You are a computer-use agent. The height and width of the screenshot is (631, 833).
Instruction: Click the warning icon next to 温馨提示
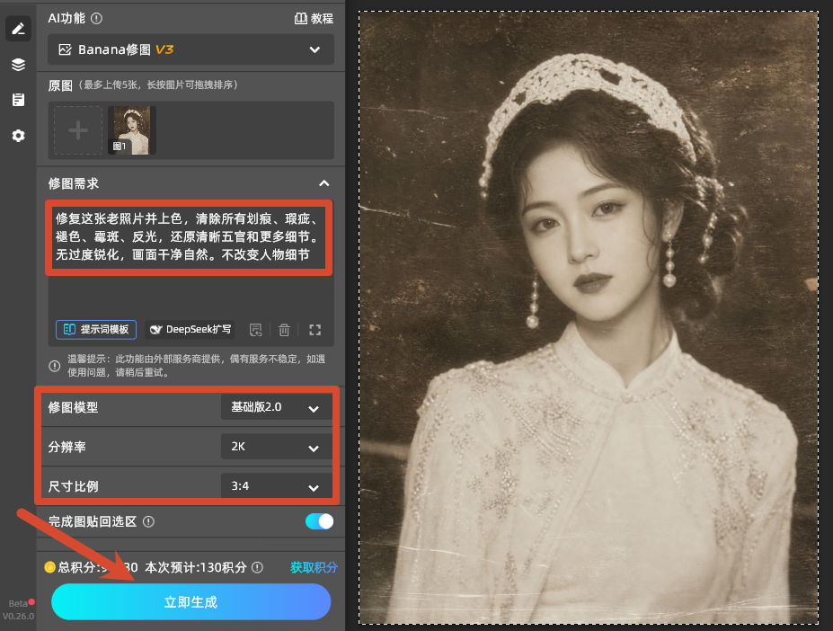click(x=54, y=366)
